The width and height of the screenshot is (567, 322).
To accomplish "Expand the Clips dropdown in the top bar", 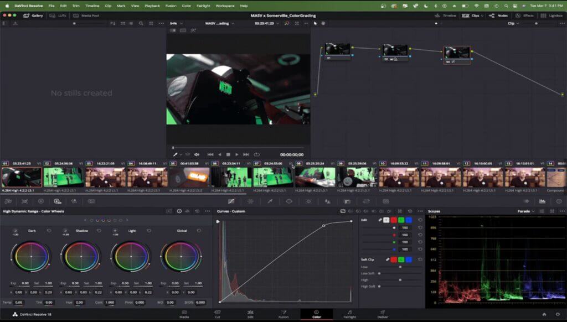I will point(482,15).
